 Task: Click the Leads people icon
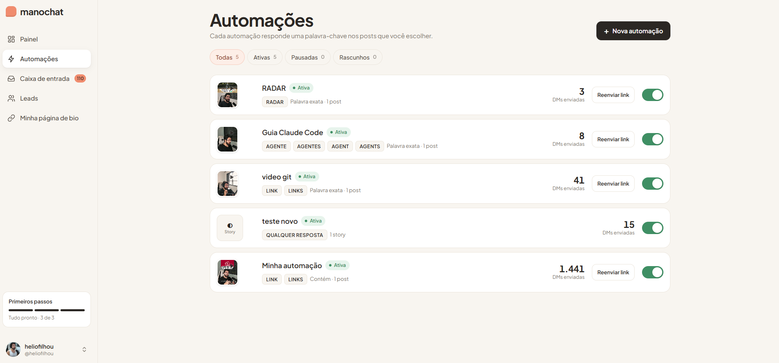(12, 99)
